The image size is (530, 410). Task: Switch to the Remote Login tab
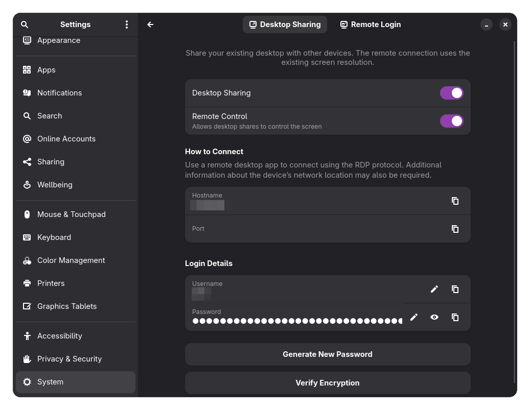click(x=371, y=25)
